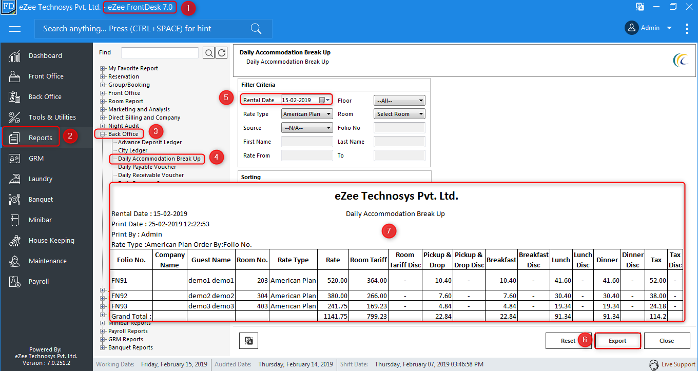Click the refresh button next to Find
This screenshot has height=371, width=698.
pyautogui.click(x=222, y=52)
